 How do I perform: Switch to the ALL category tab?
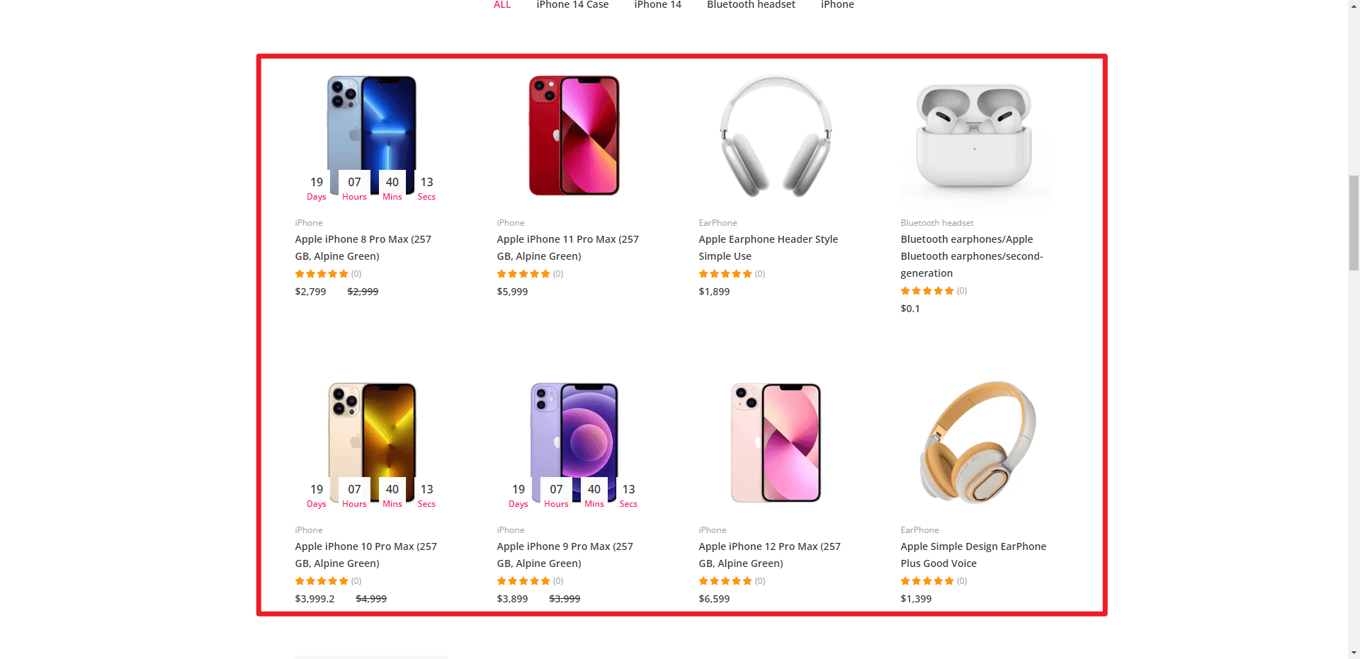click(x=502, y=4)
